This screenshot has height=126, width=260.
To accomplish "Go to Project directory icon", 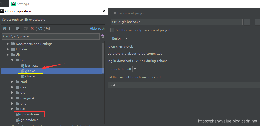I will (x=18, y=28).
